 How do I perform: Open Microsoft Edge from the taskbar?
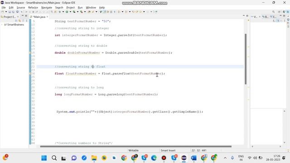154,158
